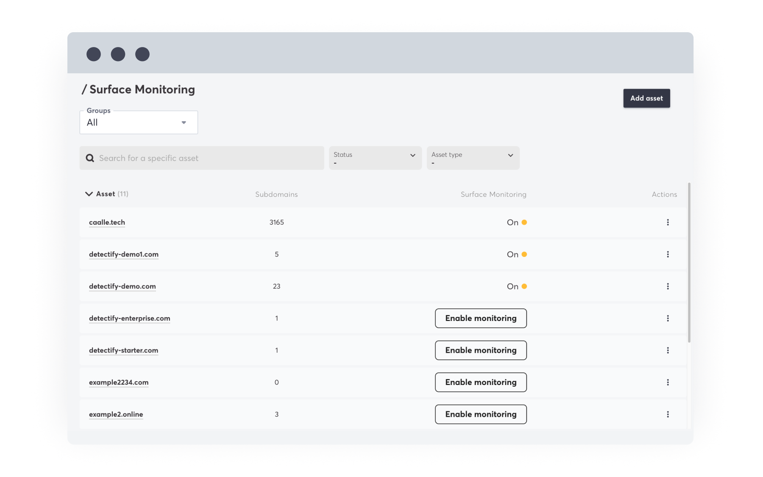This screenshot has width=763, height=477.
Task: Open the detectify-demo1.com asset link
Action: (x=124, y=254)
